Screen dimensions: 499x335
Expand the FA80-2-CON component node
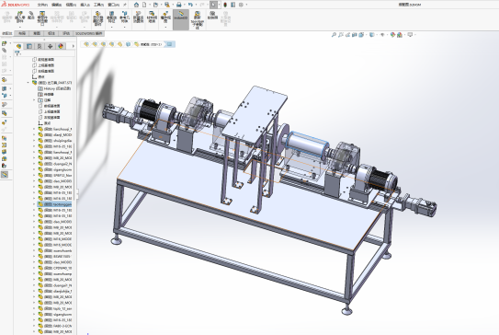tap(34, 326)
